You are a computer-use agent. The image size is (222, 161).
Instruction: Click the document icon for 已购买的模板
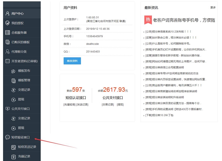click(x=7, y=42)
